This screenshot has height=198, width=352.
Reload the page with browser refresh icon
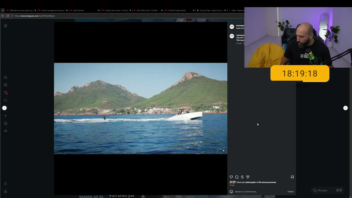click(x=8, y=16)
